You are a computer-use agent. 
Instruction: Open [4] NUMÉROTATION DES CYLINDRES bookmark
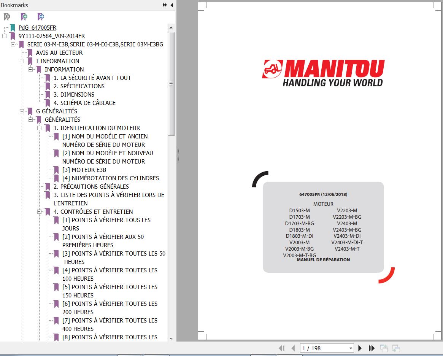coord(111,178)
